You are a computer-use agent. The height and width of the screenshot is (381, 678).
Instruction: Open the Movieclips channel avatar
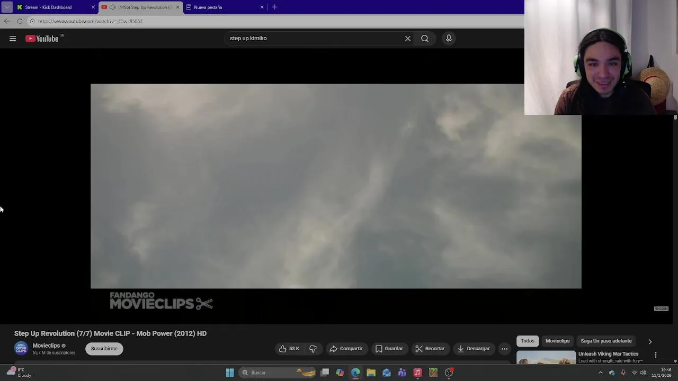(x=21, y=348)
